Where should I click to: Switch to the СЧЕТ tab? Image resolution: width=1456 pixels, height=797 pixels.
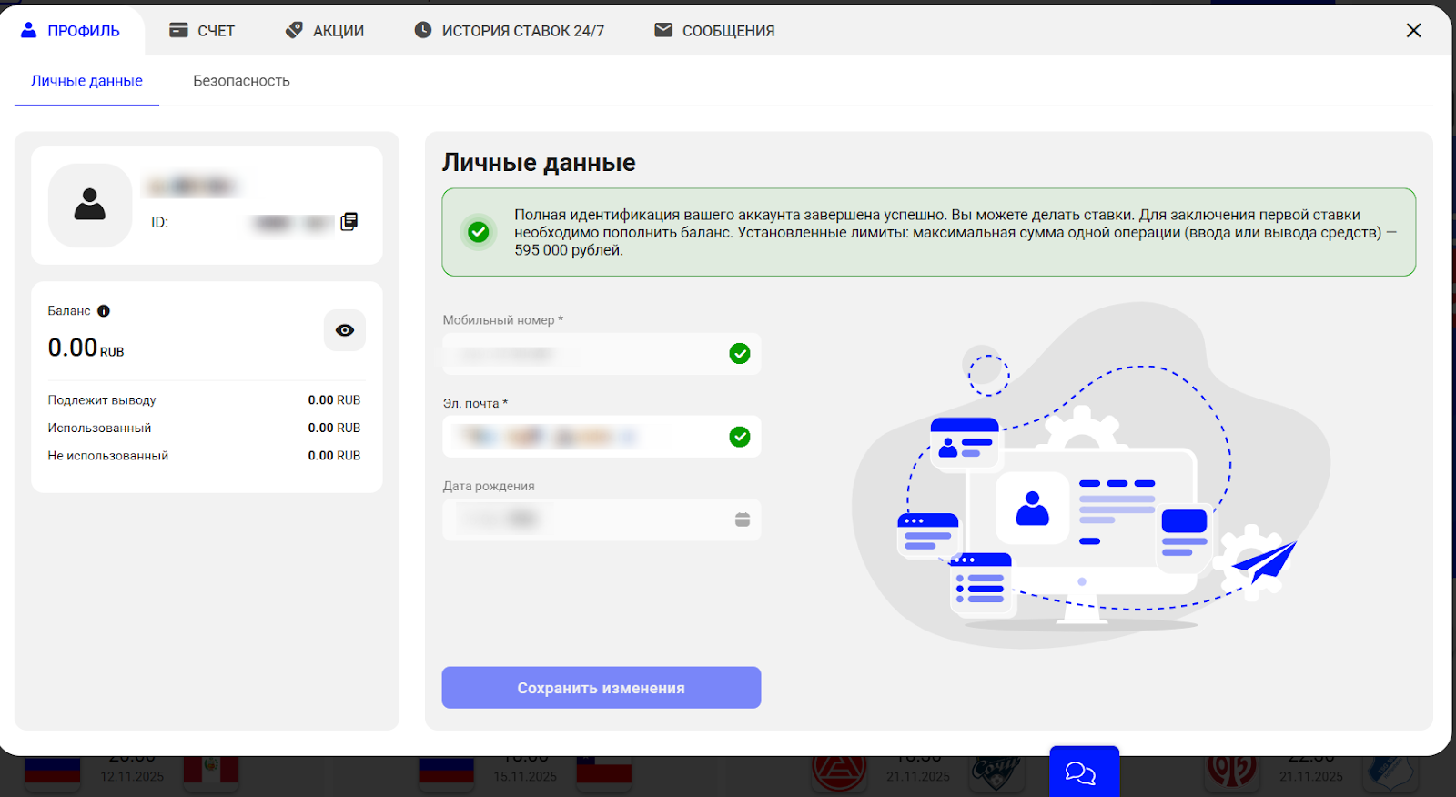[202, 31]
